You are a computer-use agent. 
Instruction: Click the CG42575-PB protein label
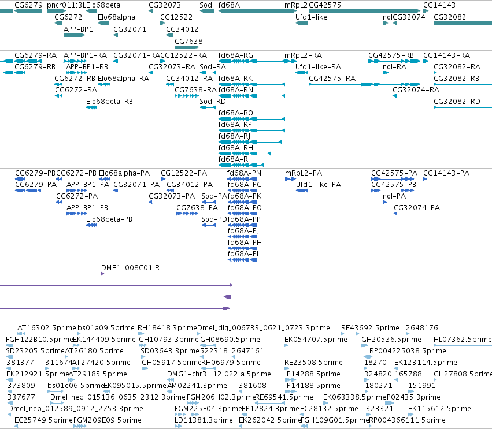pos(394,185)
